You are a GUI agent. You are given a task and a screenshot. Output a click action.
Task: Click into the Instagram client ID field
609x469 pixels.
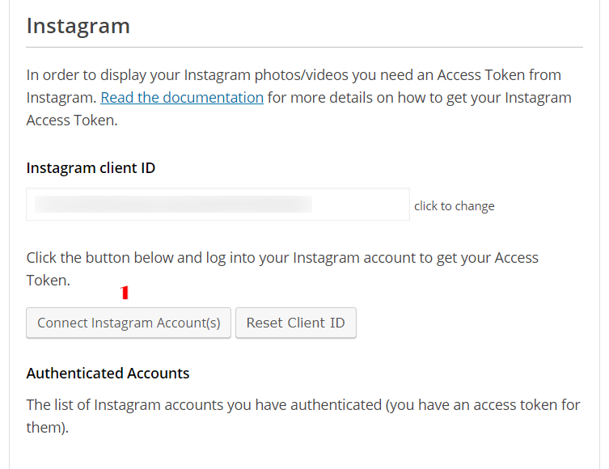point(218,205)
